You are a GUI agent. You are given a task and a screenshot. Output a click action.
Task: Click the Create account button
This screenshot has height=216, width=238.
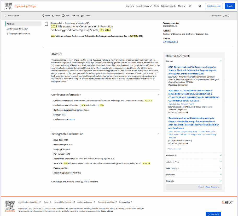pyautogui.click(x=213, y=6)
